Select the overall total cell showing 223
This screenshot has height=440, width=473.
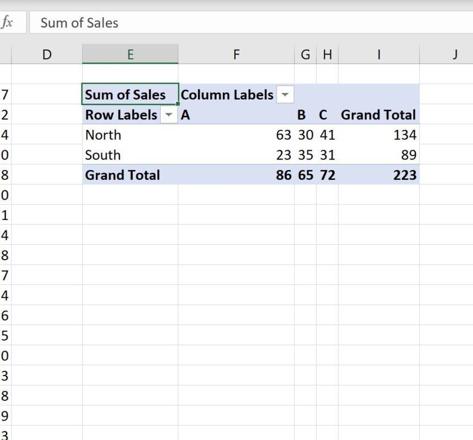(378, 175)
